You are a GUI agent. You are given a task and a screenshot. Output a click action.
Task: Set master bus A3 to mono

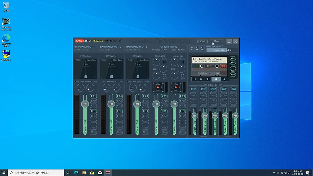point(213,95)
